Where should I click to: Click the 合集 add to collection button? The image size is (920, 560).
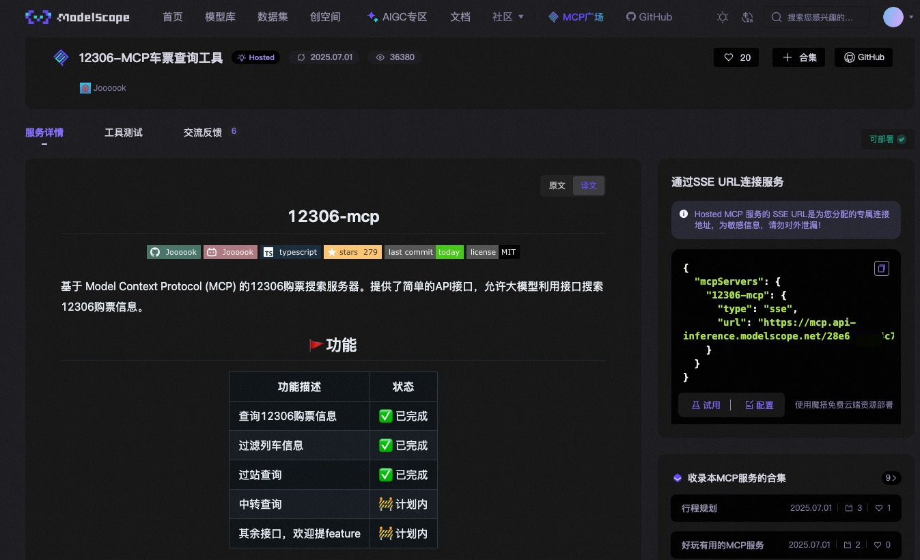click(x=799, y=57)
